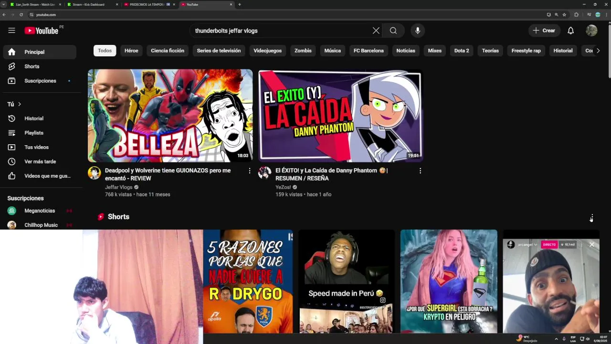Open Playlists in the sidebar

[40, 133]
